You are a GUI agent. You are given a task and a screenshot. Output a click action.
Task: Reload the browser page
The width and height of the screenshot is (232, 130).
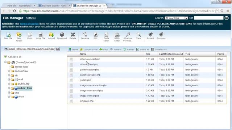14,11
